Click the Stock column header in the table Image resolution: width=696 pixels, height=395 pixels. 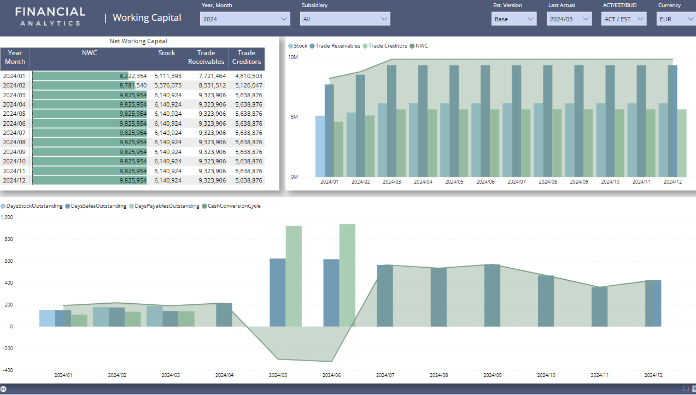pos(167,53)
